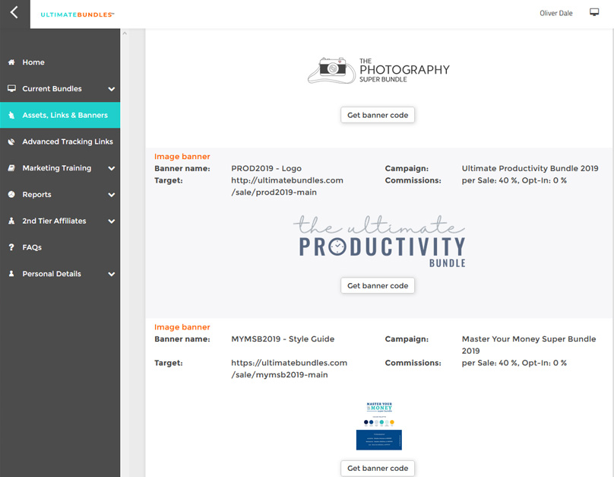Click the back arrow icon
The width and height of the screenshot is (614, 477).
tap(14, 12)
